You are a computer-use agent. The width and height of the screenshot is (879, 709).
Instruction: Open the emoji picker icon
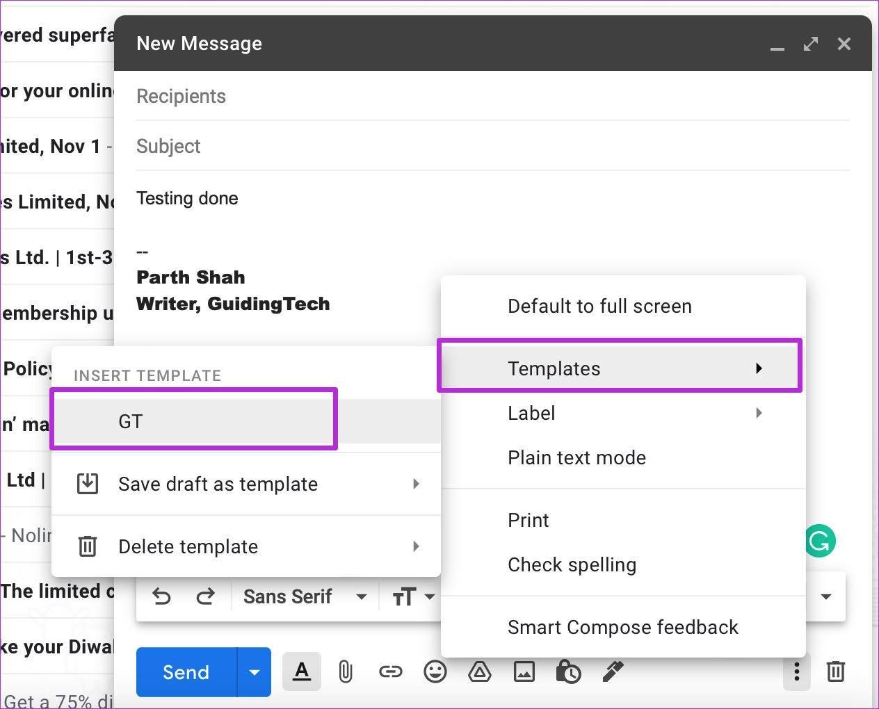pyautogui.click(x=435, y=671)
